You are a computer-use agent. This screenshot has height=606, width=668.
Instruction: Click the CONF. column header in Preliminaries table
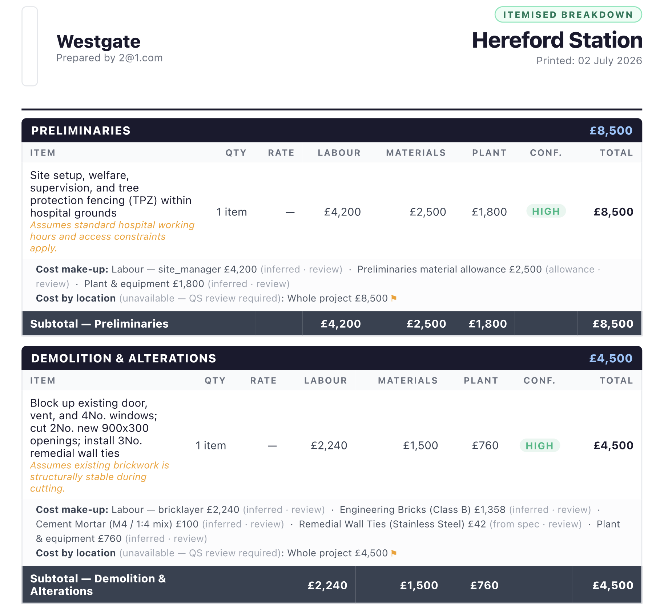[546, 153]
